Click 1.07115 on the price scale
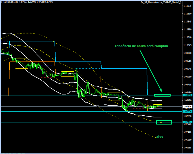The image size is (194, 154). pyautogui.click(x=187, y=132)
